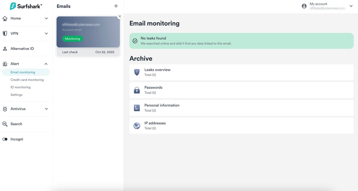
Task: Open the Leaks overview archive row
Action: tap(241, 72)
